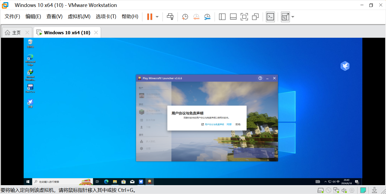
Task: Open the Windows Start menu
Action: [x=28, y=182]
